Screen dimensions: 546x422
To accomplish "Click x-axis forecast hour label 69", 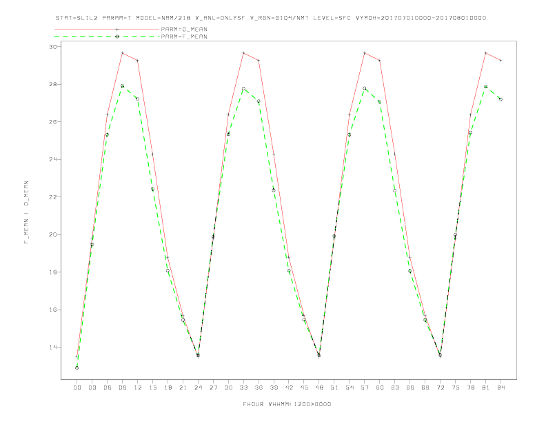I will pos(425,388).
